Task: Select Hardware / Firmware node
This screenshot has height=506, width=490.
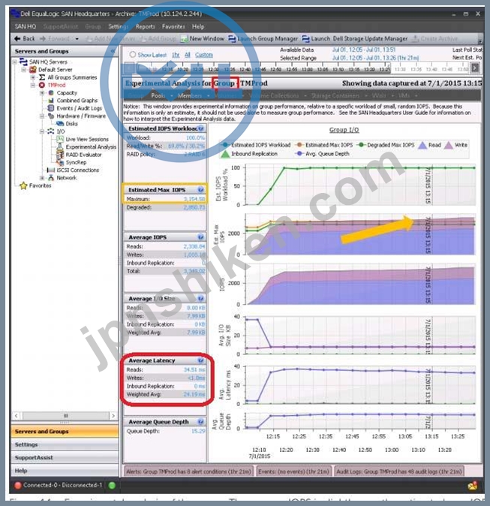Action: (x=81, y=116)
